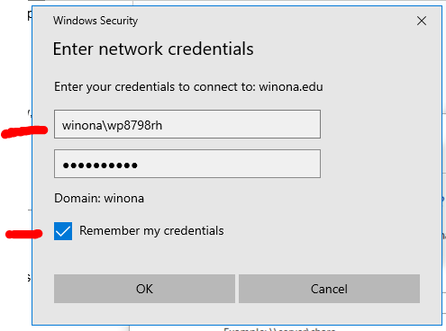Focus the username field showing winona\wp8798rh
Viewport: 446px width, 331px height.
tap(187, 124)
